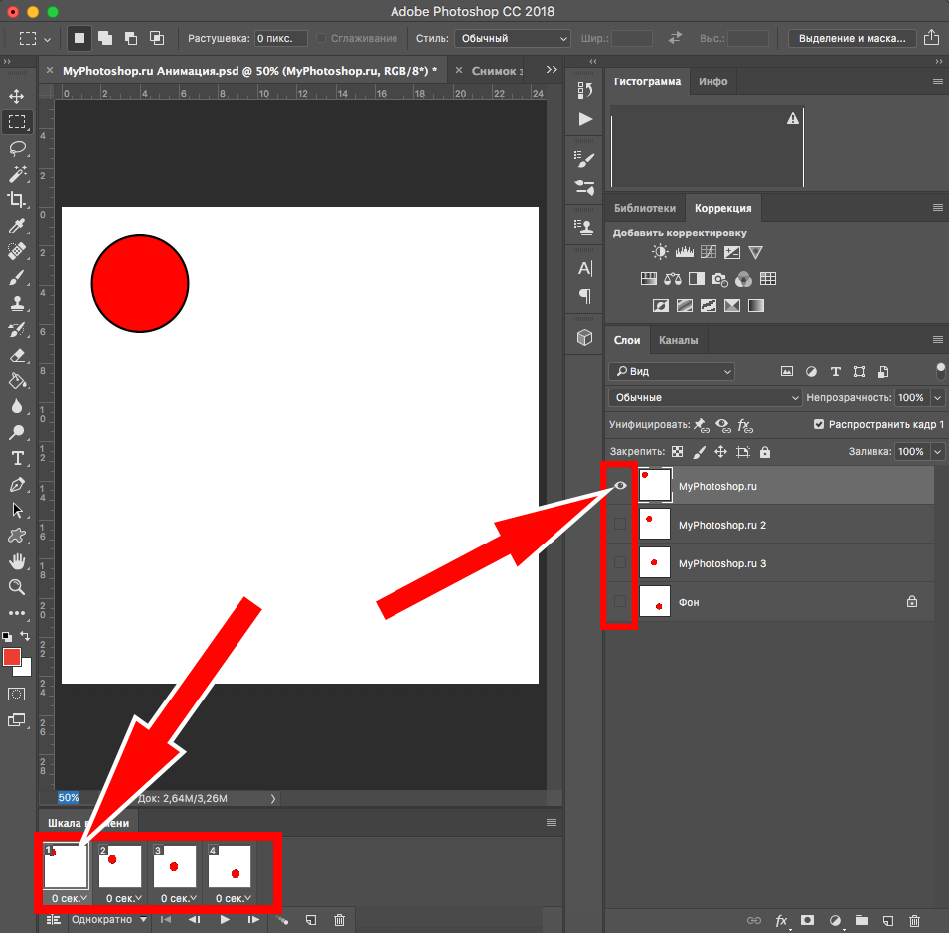
Task: Toggle visibility of the MyPhotoshop.ru layer
Action: click(619, 485)
